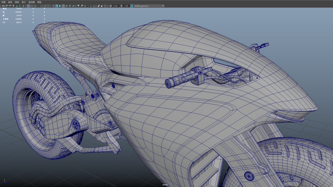Screen dimensions: 333x187
Task: Open the 照明 (Lighting) panel menu
Action: [x=17, y=2]
